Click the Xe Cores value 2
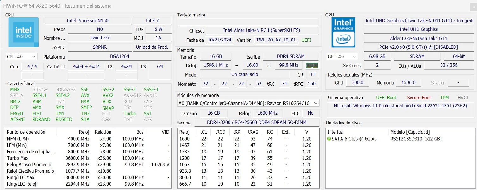 377,66
